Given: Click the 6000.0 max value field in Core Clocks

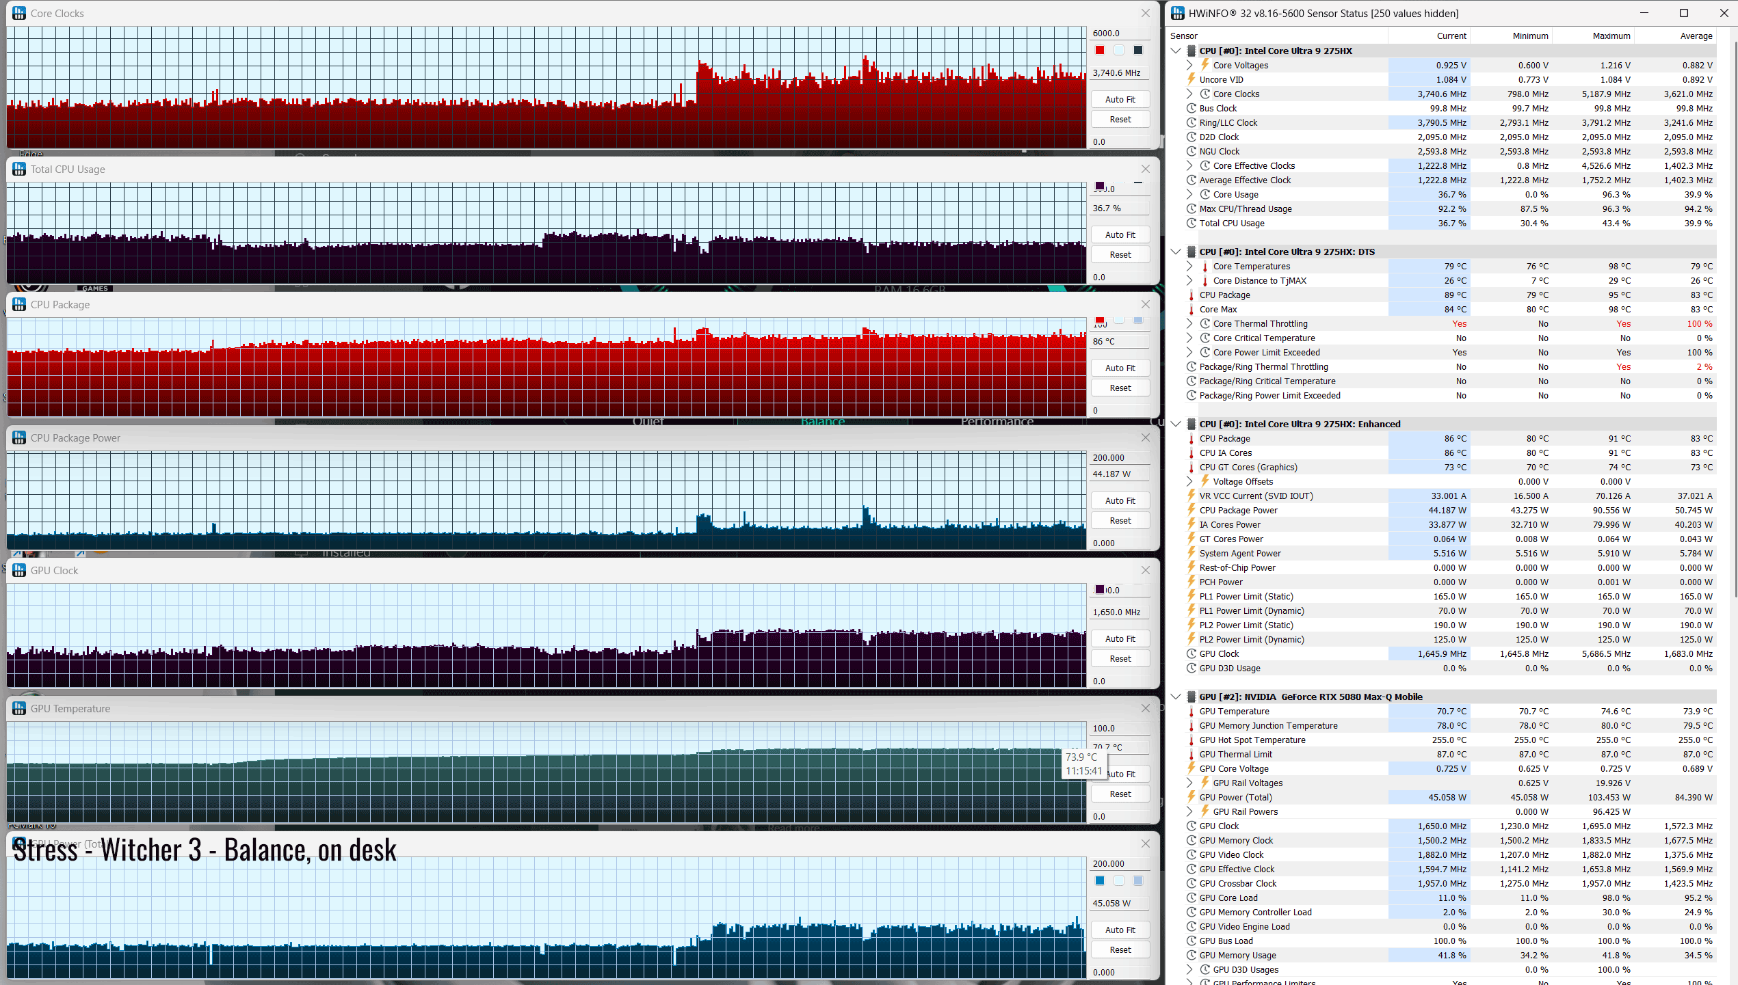Looking at the screenshot, I should point(1120,33).
